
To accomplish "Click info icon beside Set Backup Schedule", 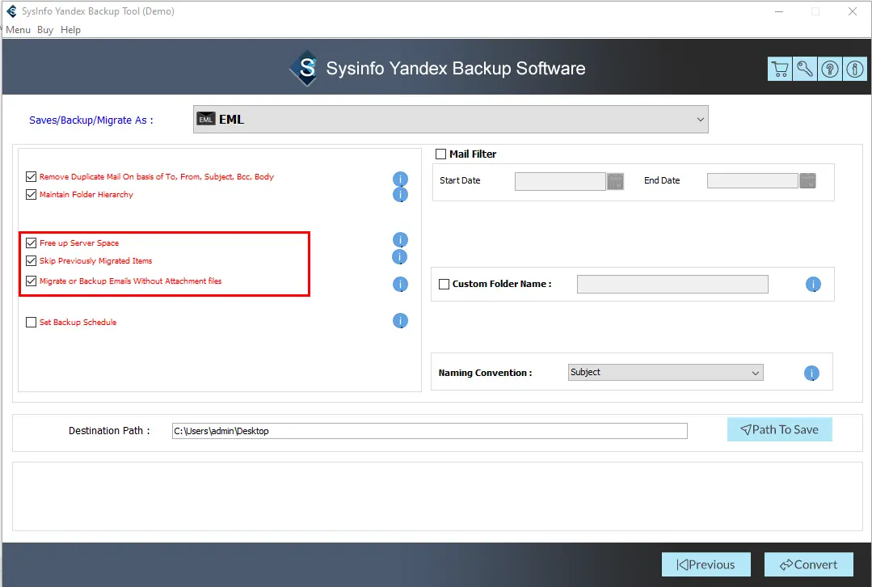I will coord(400,321).
